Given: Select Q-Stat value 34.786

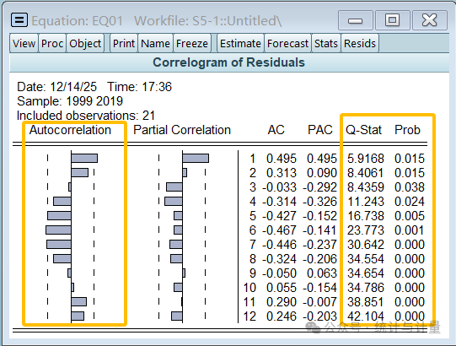Looking at the screenshot, I should (x=366, y=288).
